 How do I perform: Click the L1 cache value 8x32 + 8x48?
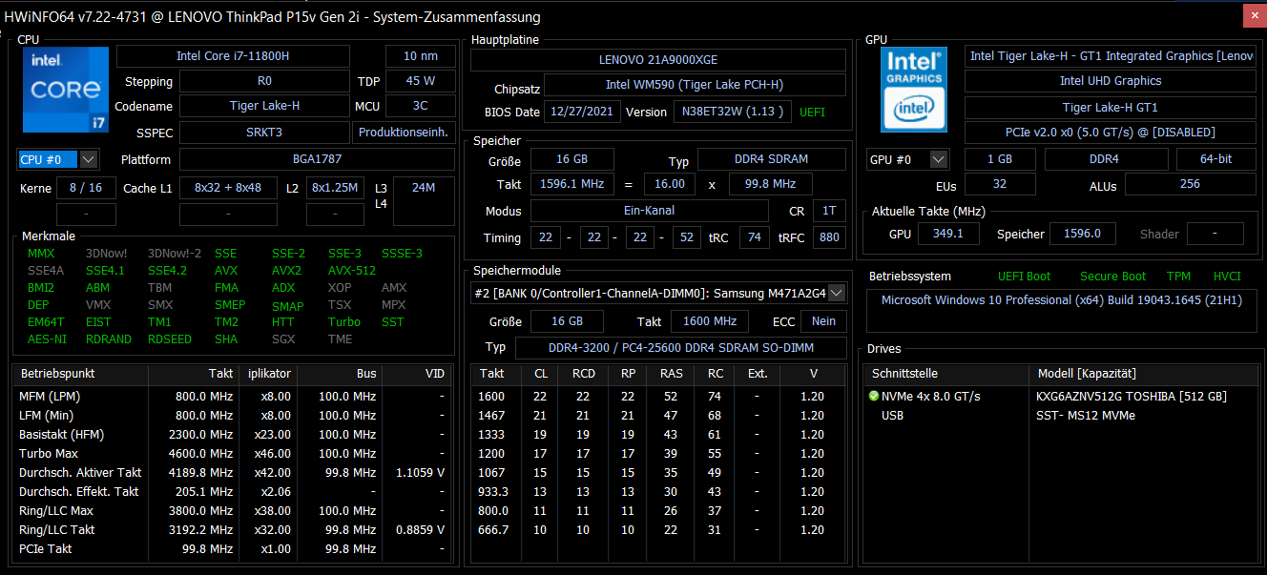click(x=228, y=188)
